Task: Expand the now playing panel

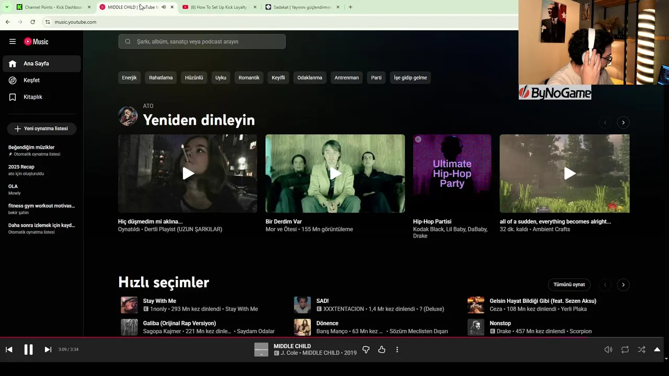Action: 657,349
